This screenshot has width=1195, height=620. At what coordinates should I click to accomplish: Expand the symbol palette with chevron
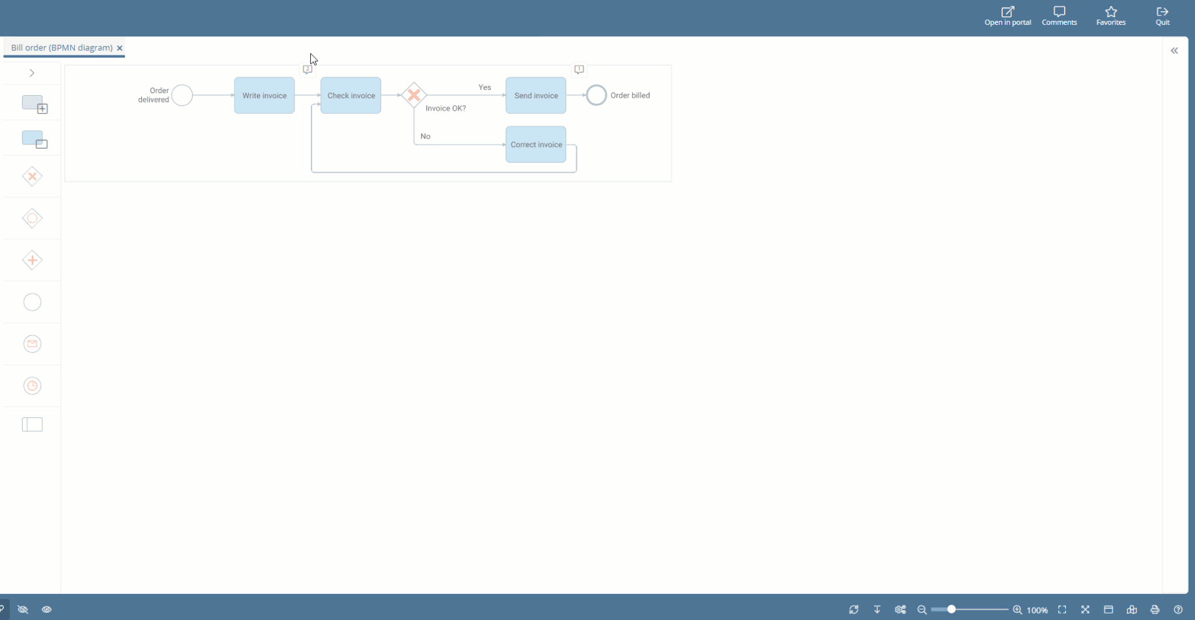pos(32,73)
